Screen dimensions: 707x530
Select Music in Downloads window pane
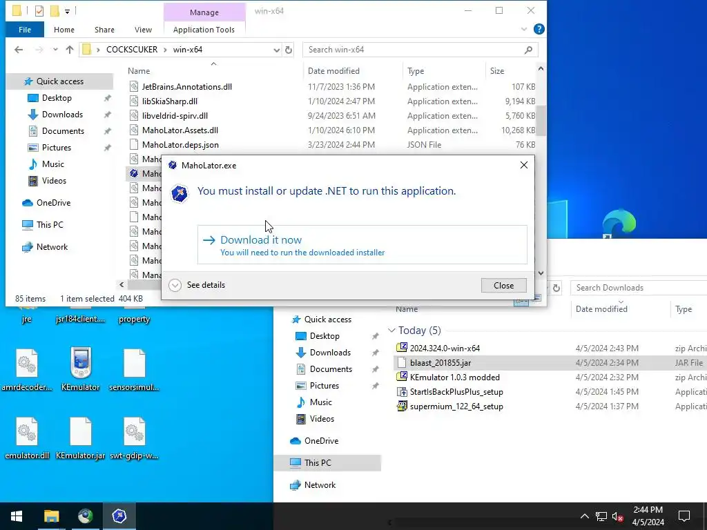[x=320, y=402]
